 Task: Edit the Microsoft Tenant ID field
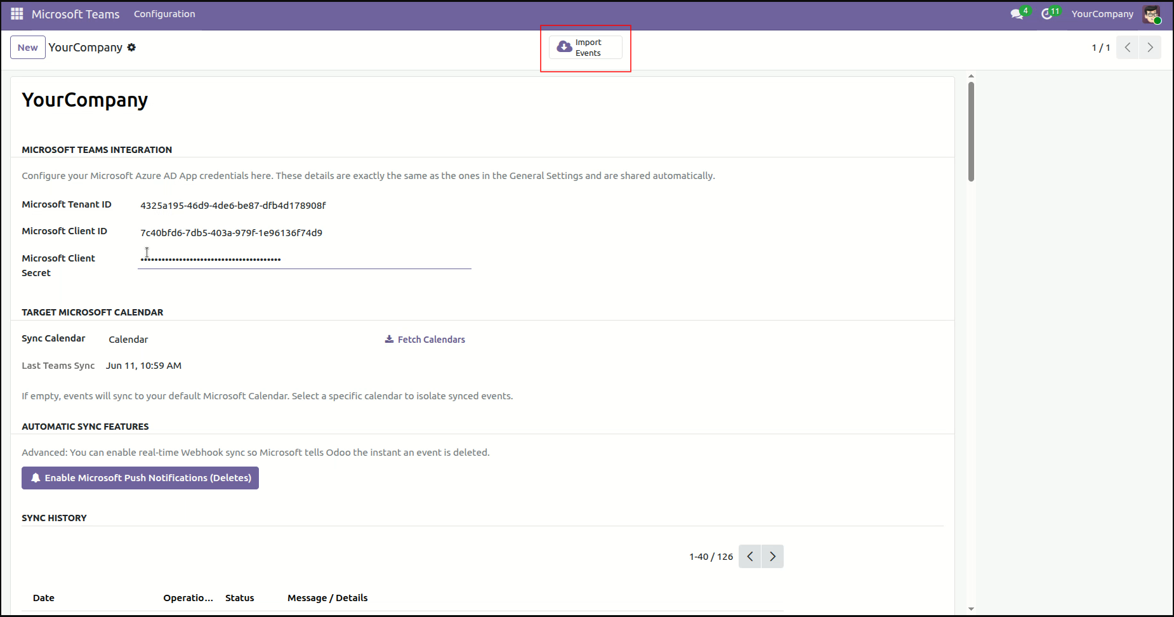point(305,206)
